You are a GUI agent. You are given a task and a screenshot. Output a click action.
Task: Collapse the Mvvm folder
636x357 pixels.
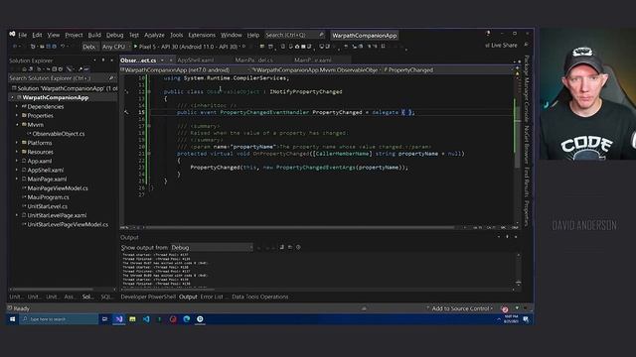click(x=17, y=125)
